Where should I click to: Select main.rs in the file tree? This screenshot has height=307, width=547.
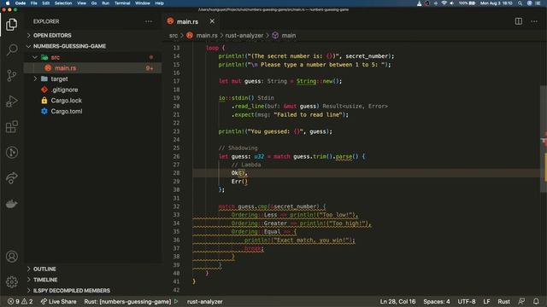coord(65,68)
